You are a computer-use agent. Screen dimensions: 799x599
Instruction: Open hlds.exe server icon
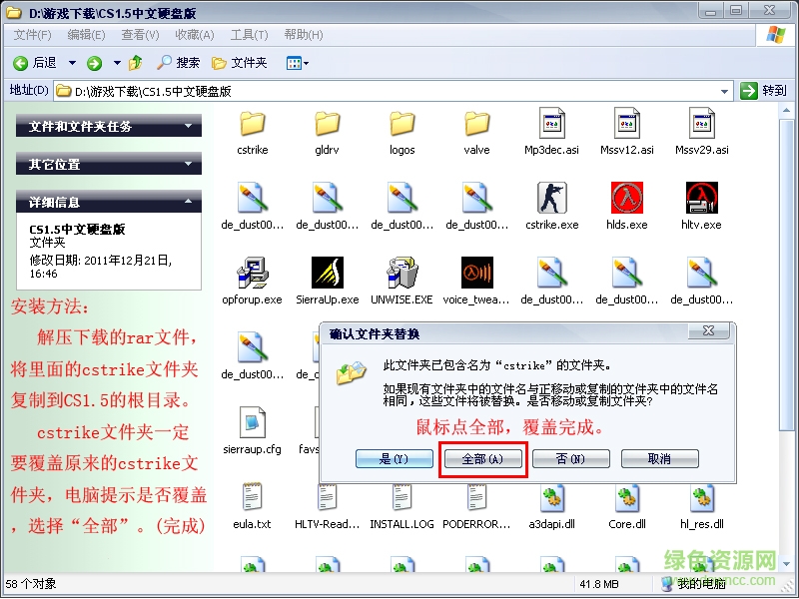click(x=626, y=197)
